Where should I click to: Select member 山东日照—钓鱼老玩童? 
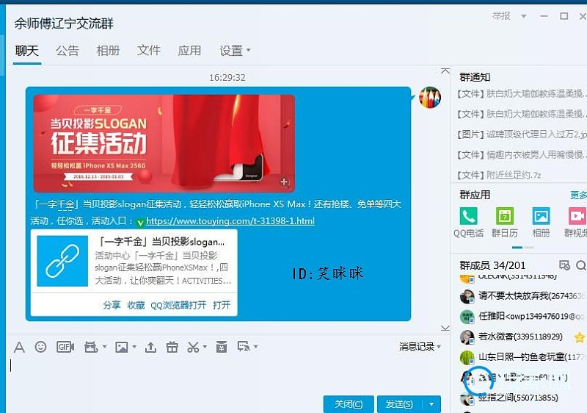coord(522,357)
